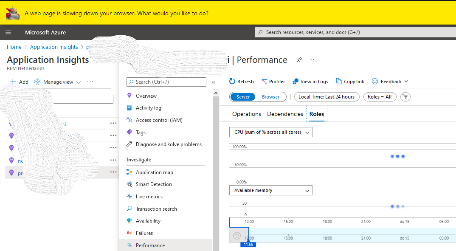Open the CPU (sum of % across all cores) dropdown
The image size is (456, 251).
pos(271,132)
